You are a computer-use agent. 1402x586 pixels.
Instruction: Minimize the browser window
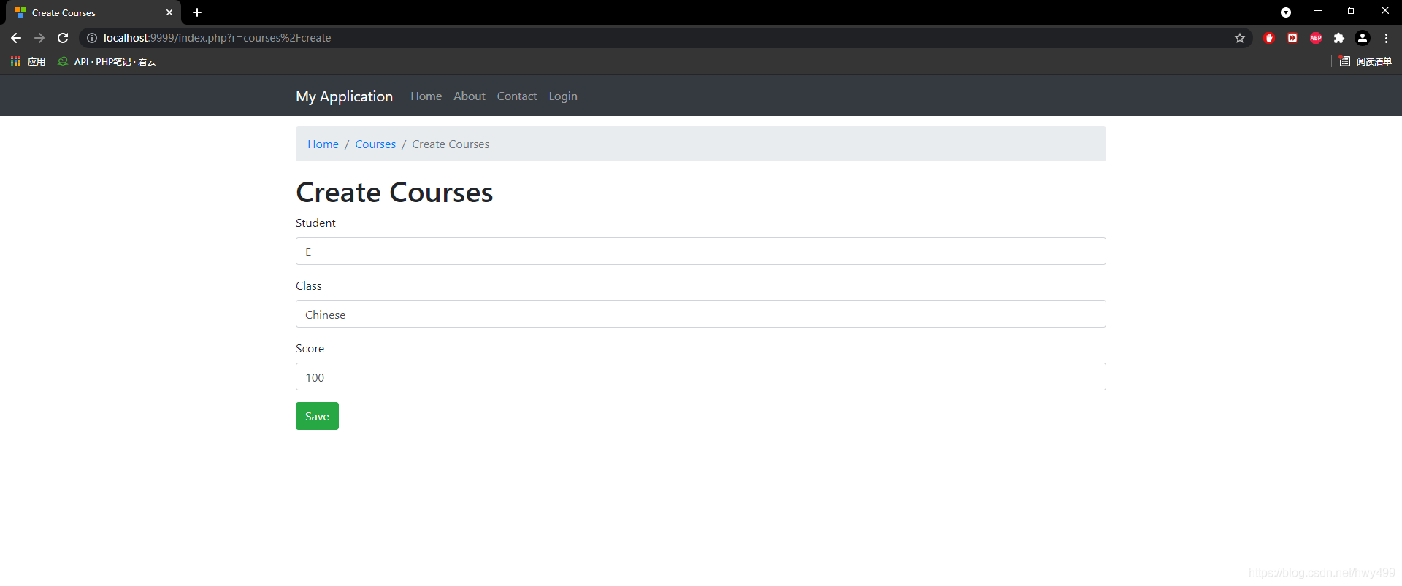pos(1318,11)
